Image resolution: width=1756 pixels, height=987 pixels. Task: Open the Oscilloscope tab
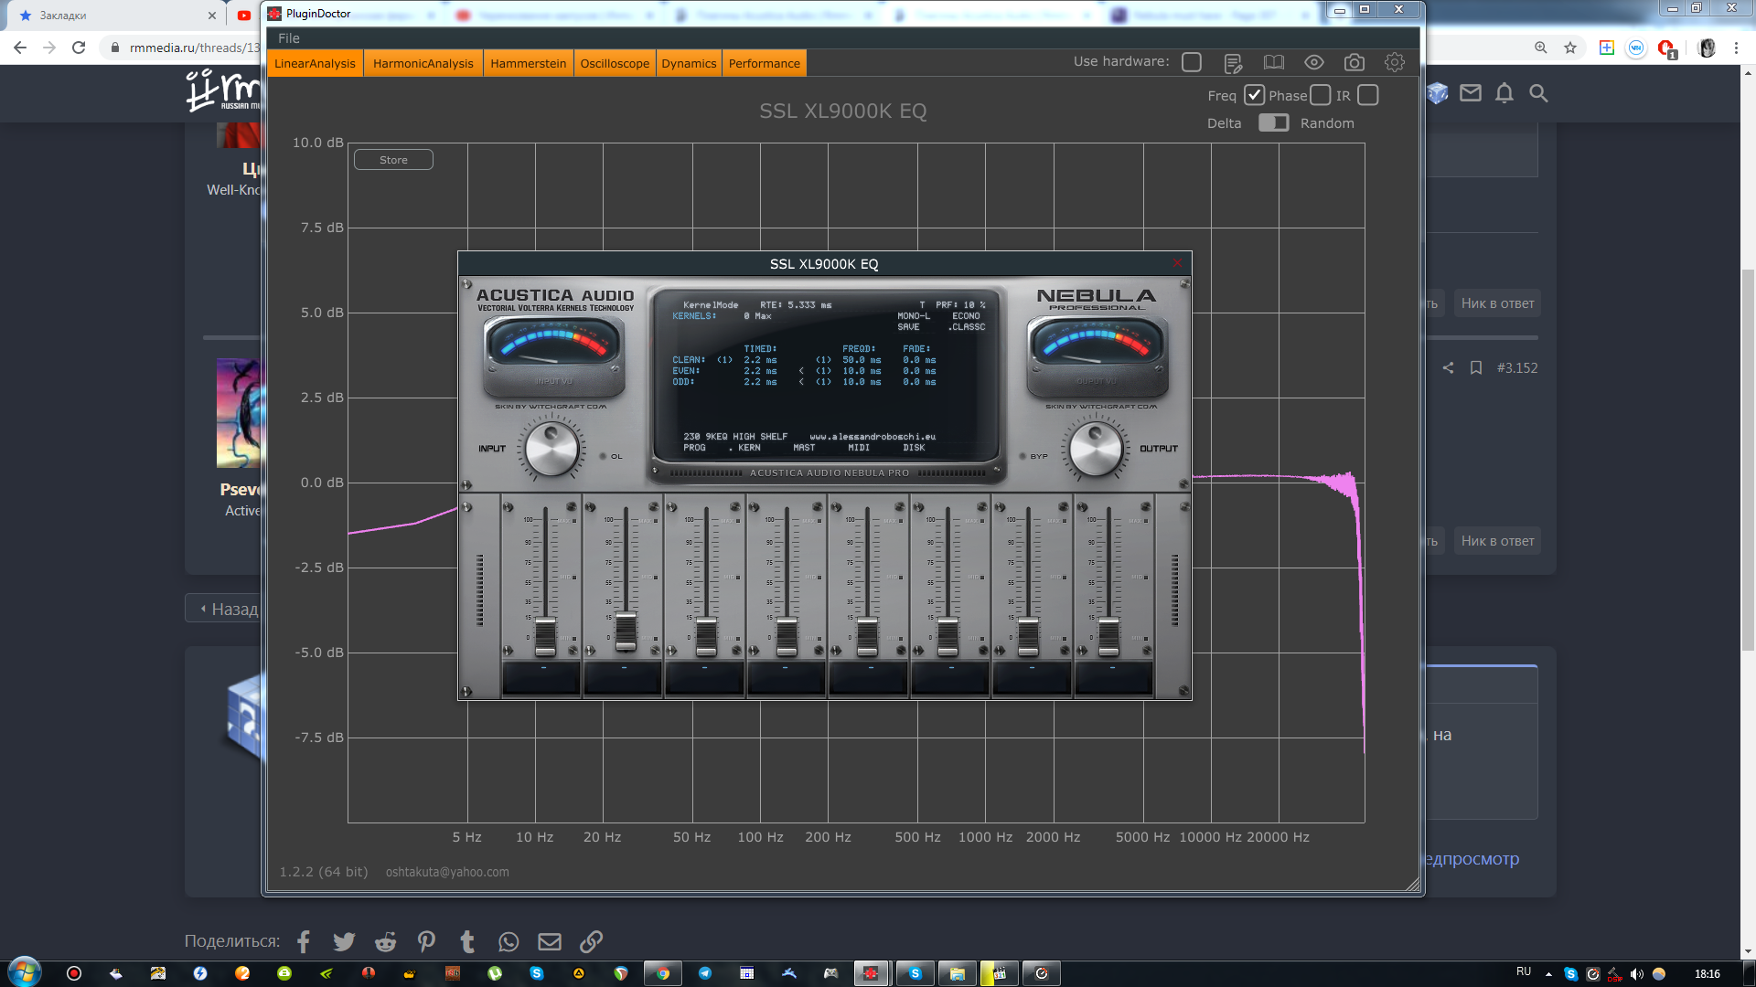point(615,63)
